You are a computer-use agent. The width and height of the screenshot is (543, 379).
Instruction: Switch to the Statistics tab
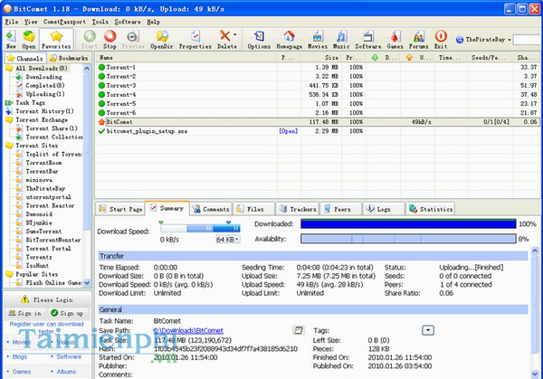[431, 209]
